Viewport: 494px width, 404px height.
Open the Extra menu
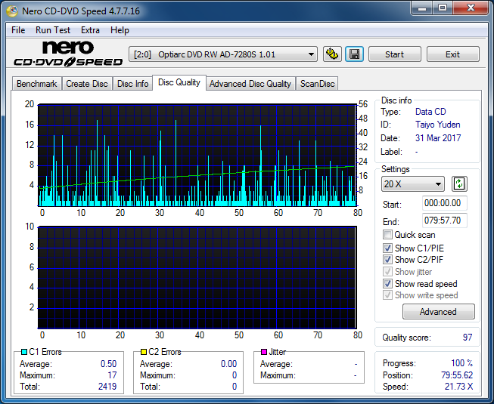90,30
